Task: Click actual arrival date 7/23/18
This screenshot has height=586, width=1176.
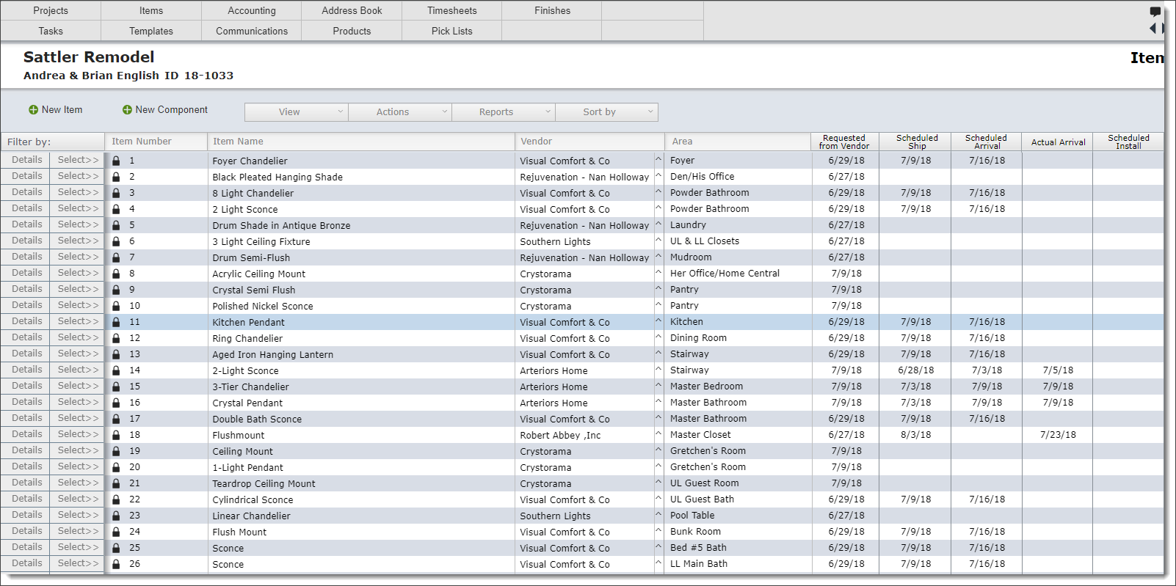Action: pos(1058,435)
